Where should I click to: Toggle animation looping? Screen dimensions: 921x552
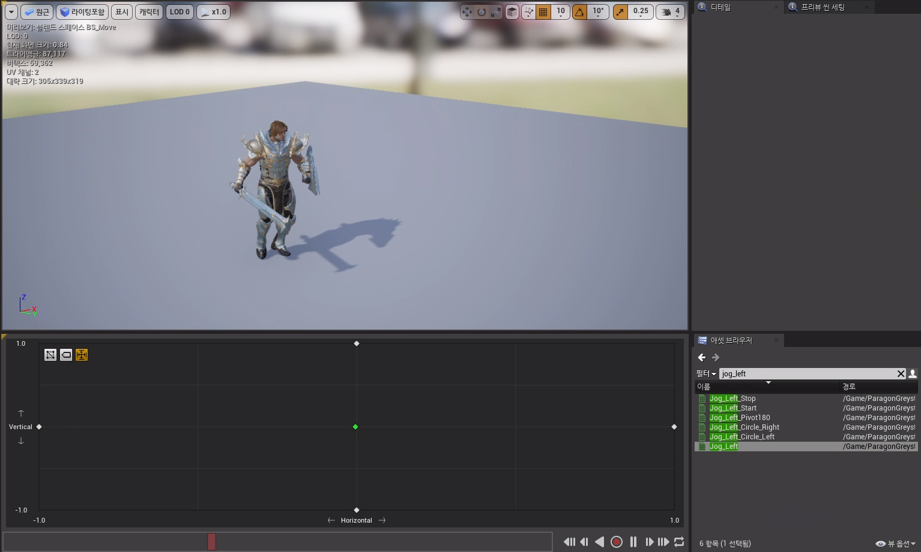(679, 542)
